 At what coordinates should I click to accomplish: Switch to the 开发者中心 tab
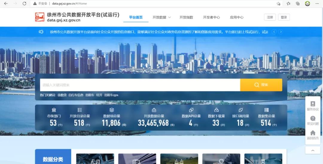click(211, 17)
